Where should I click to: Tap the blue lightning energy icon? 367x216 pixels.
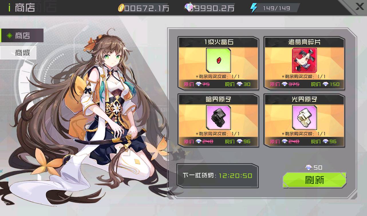click(x=254, y=8)
